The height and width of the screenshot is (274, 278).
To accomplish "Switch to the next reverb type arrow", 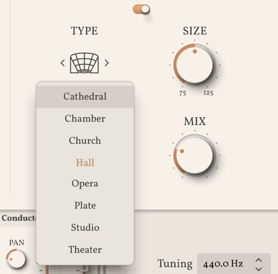I will 106,63.
